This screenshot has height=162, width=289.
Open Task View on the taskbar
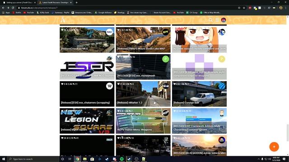[x=70, y=159]
